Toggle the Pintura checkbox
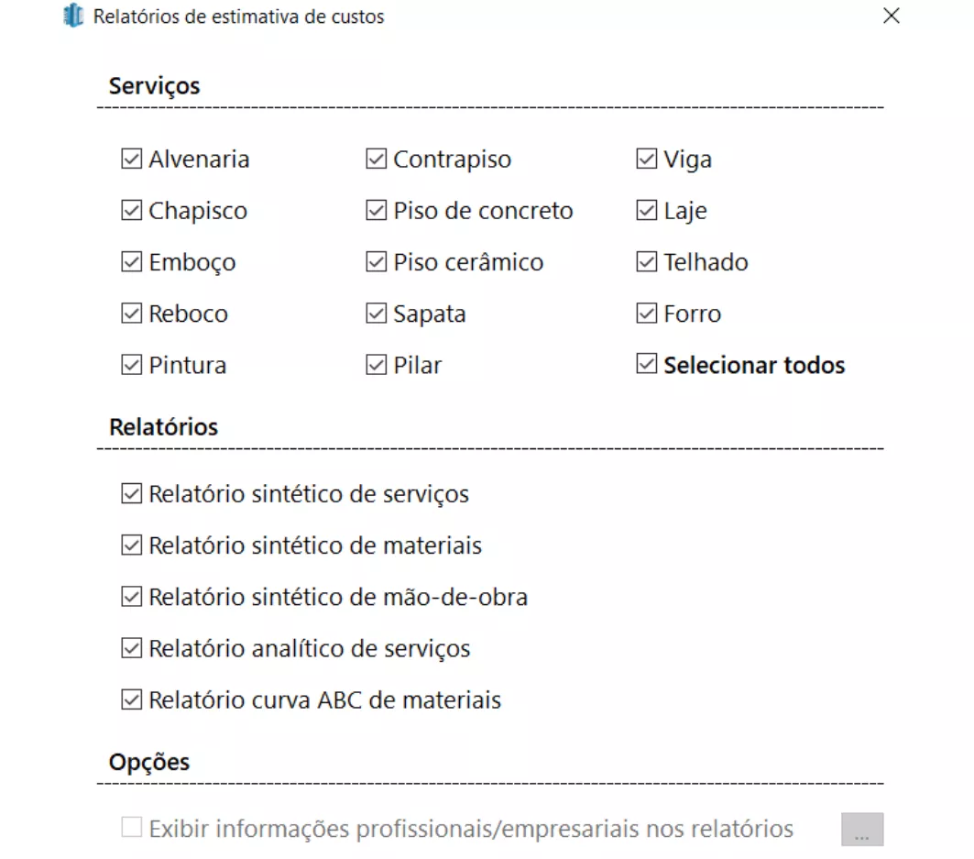Screen dimensions: 974x859 tap(131, 365)
